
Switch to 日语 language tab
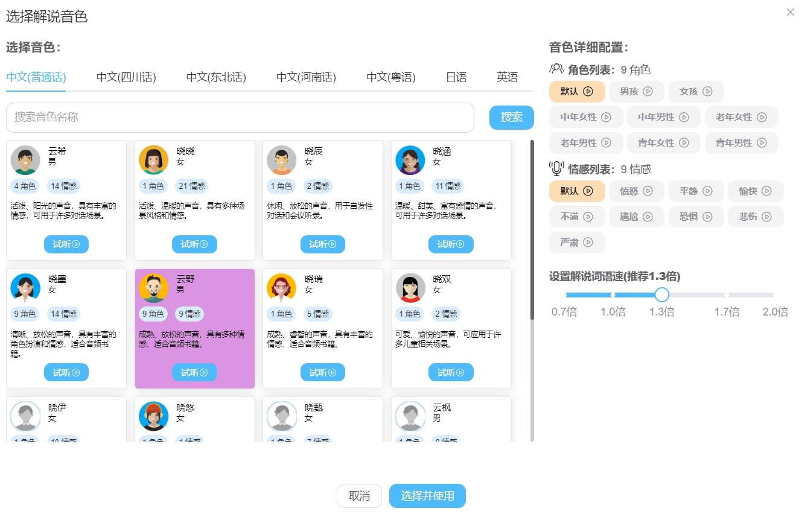click(x=456, y=77)
